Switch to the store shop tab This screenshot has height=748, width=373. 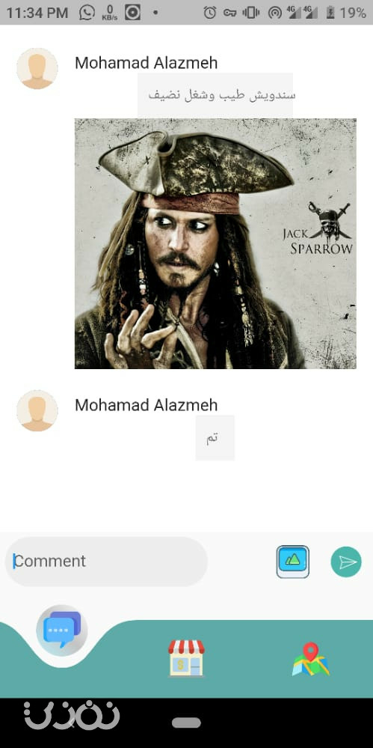point(186,658)
